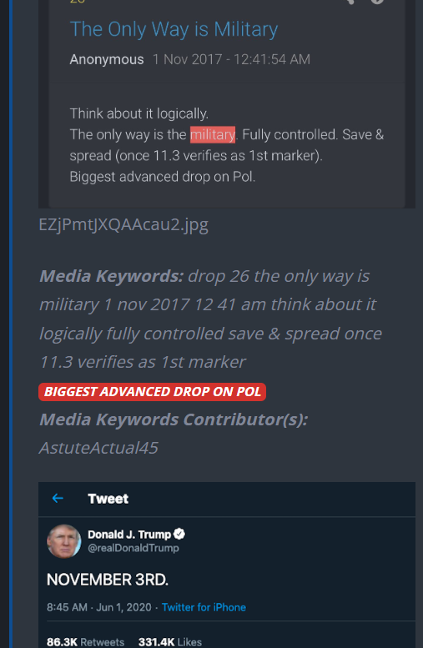Click the 1 Nov 2017 drop timestamp

[x=231, y=59]
